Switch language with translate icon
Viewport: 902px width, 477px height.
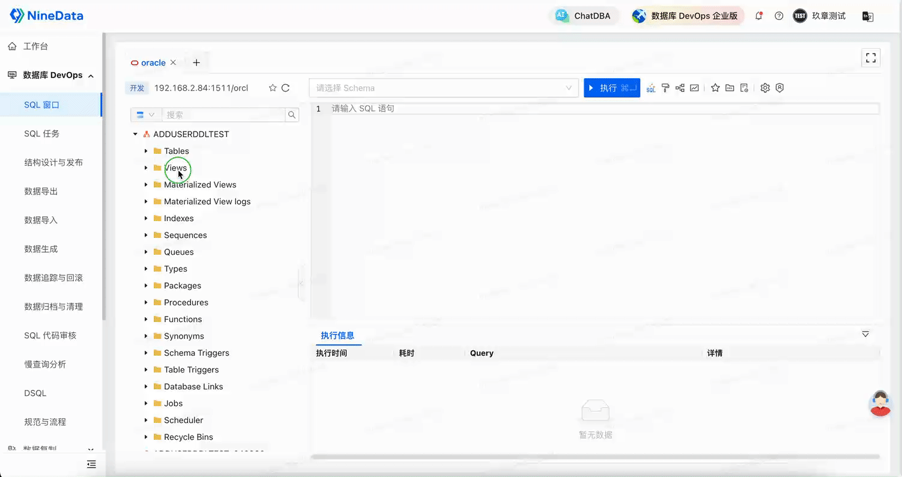click(868, 16)
